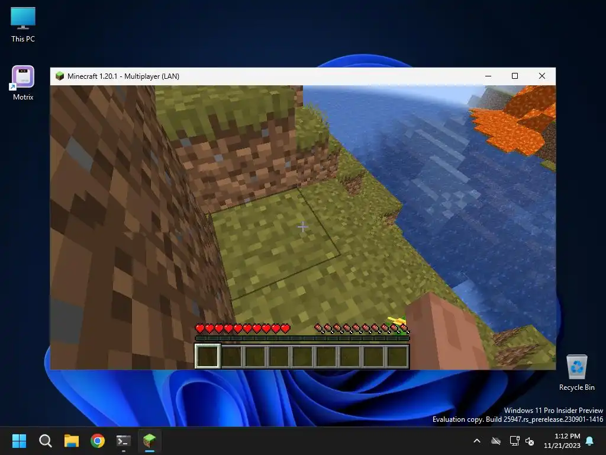
Task: Open Google Chrome from the taskbar
Action: (98, 441)
